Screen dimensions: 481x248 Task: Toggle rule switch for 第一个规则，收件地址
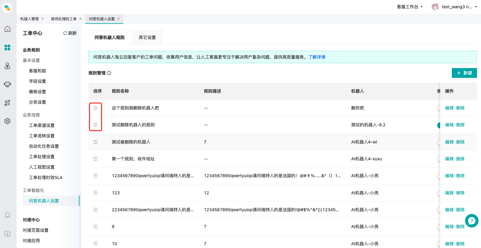pos(439,159)
